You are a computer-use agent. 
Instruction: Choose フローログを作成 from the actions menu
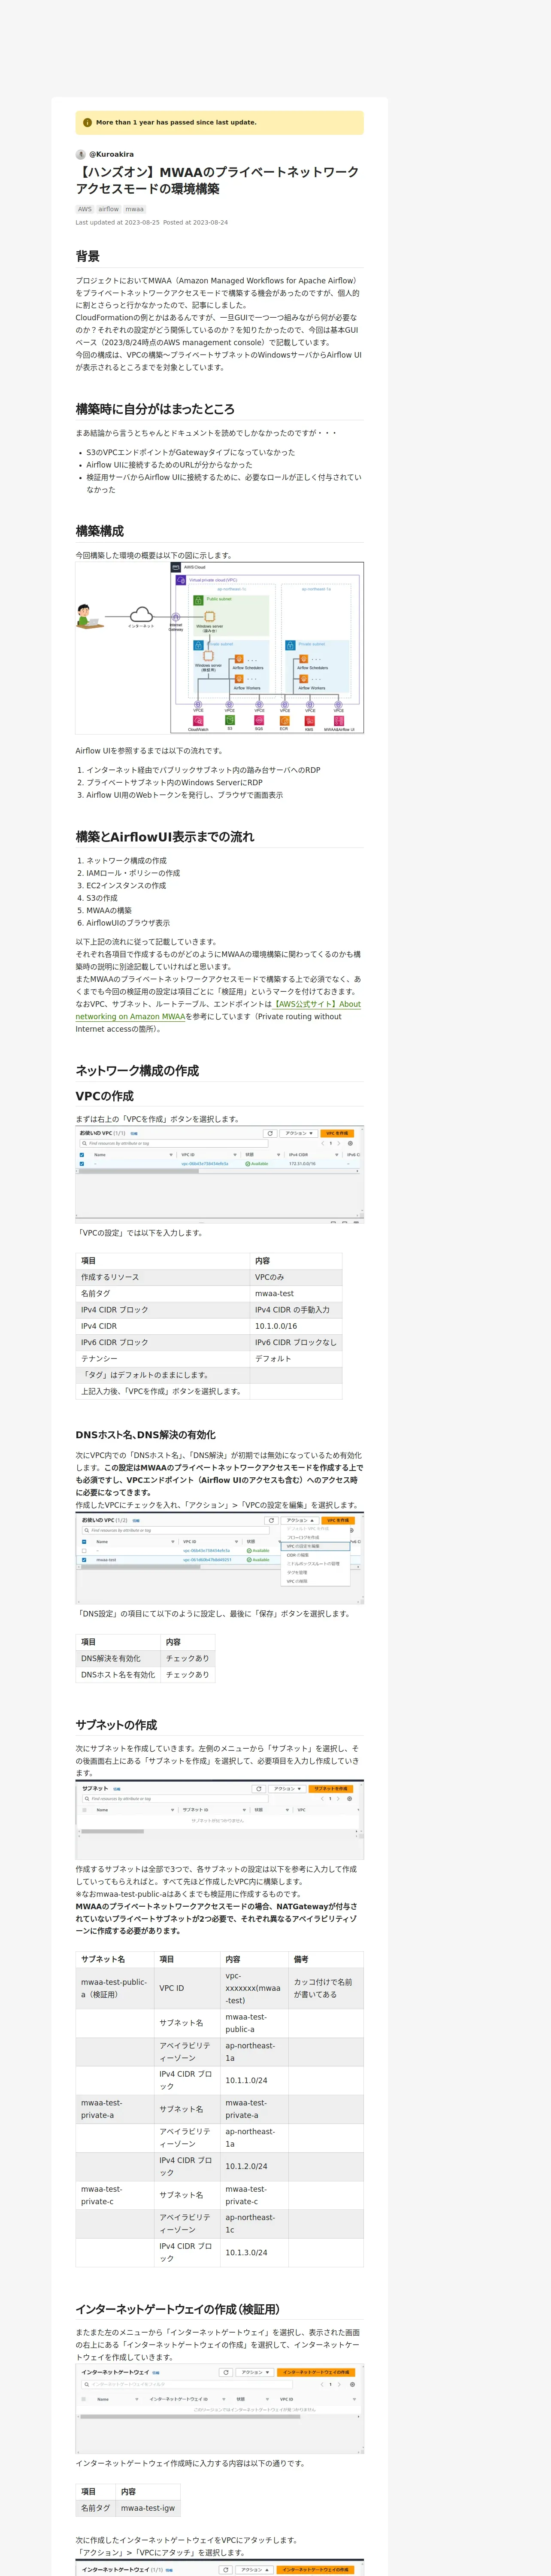point(303,1537)
